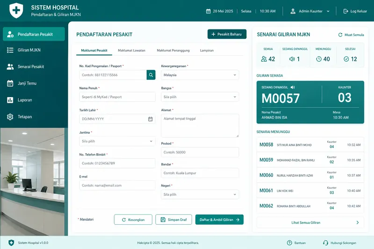Click the Lihat Semua Giliran link
This screenshot has width=374, height=249.
310,222
